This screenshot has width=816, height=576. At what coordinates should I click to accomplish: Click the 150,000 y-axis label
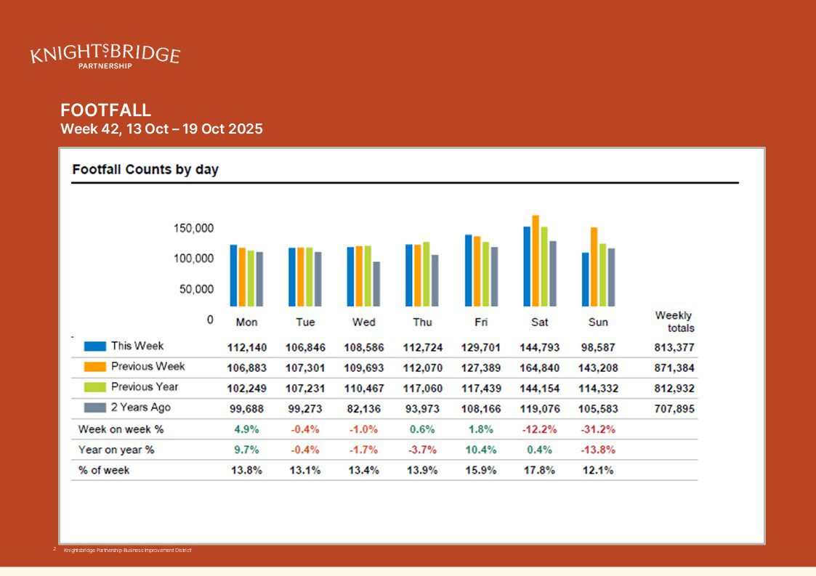193,228
